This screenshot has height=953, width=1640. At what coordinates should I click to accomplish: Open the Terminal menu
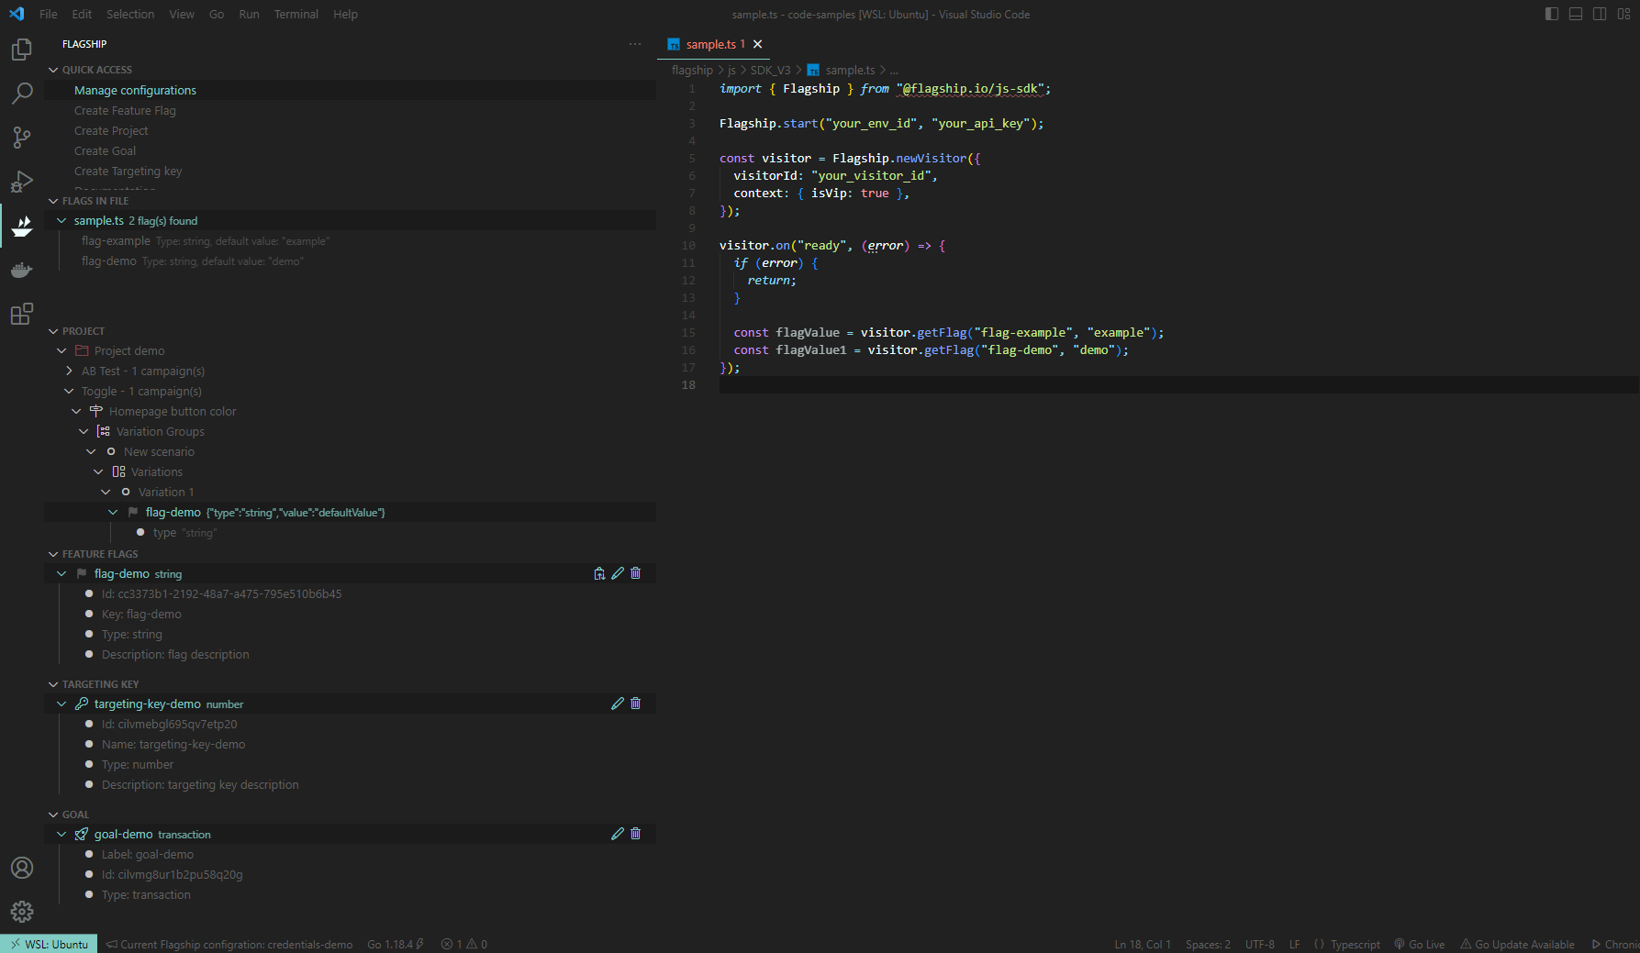[x=296, y=14]
